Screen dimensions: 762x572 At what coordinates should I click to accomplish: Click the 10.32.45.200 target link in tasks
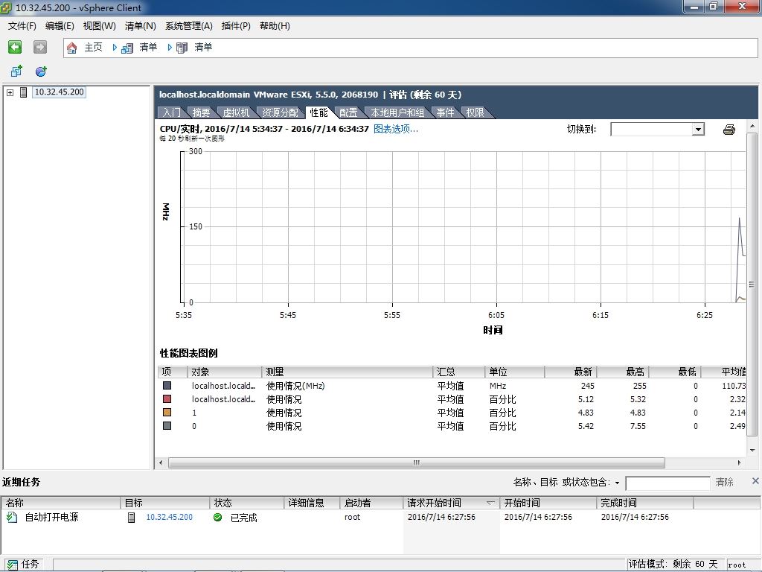coord(169,517)
